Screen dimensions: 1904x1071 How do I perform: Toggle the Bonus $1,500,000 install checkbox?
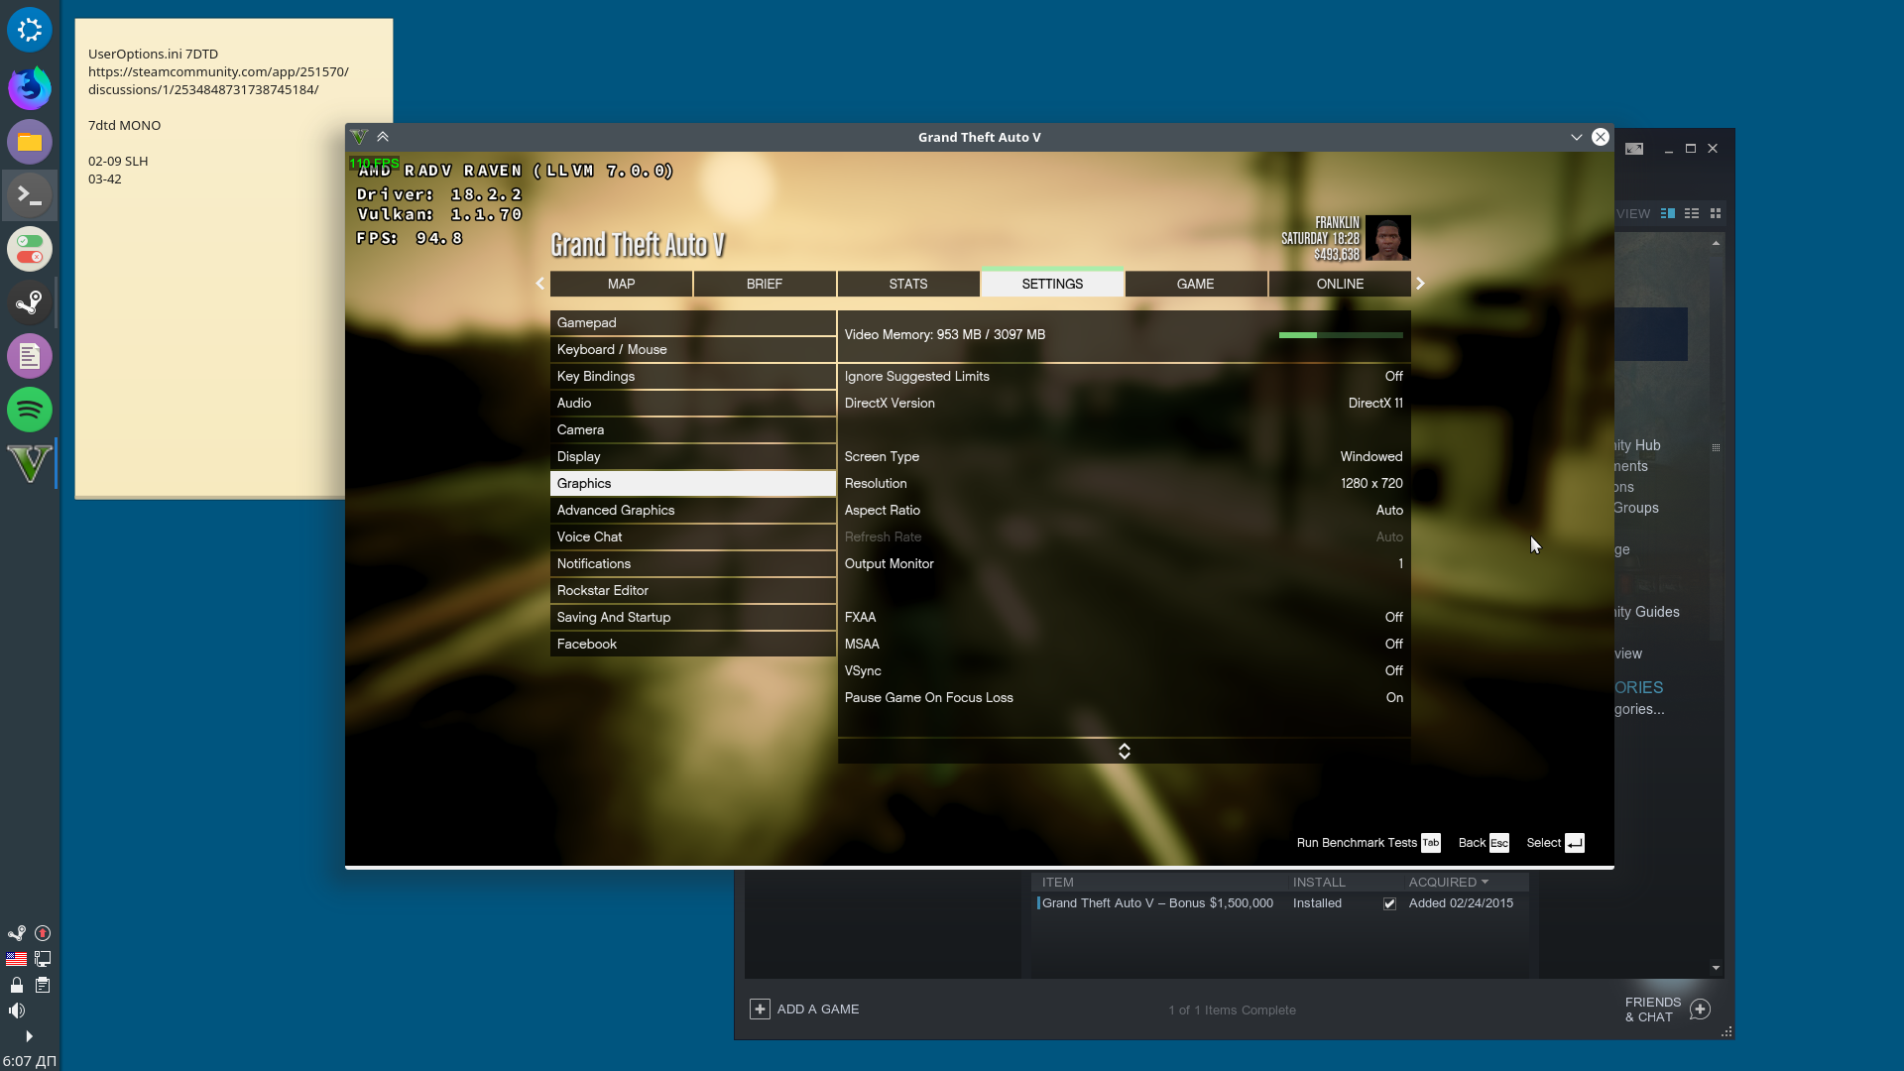pos(1389,903)
